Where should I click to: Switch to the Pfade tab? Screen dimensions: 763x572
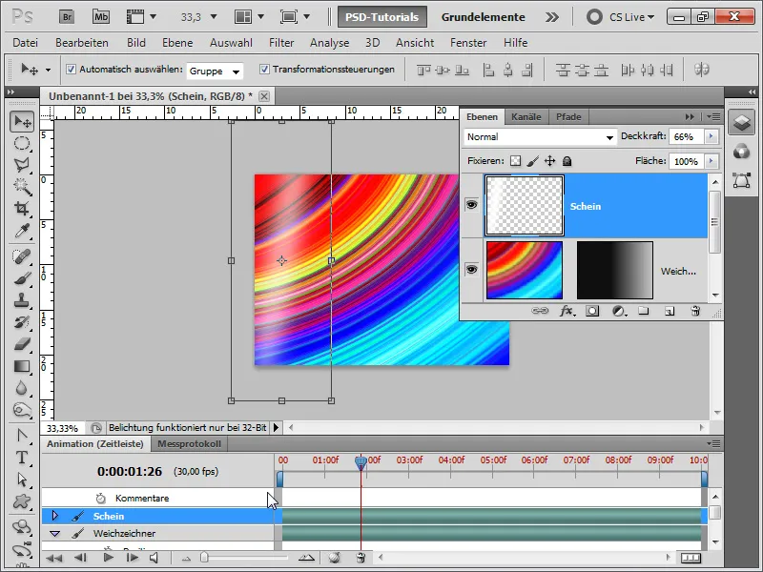click(x=568, y=116)
